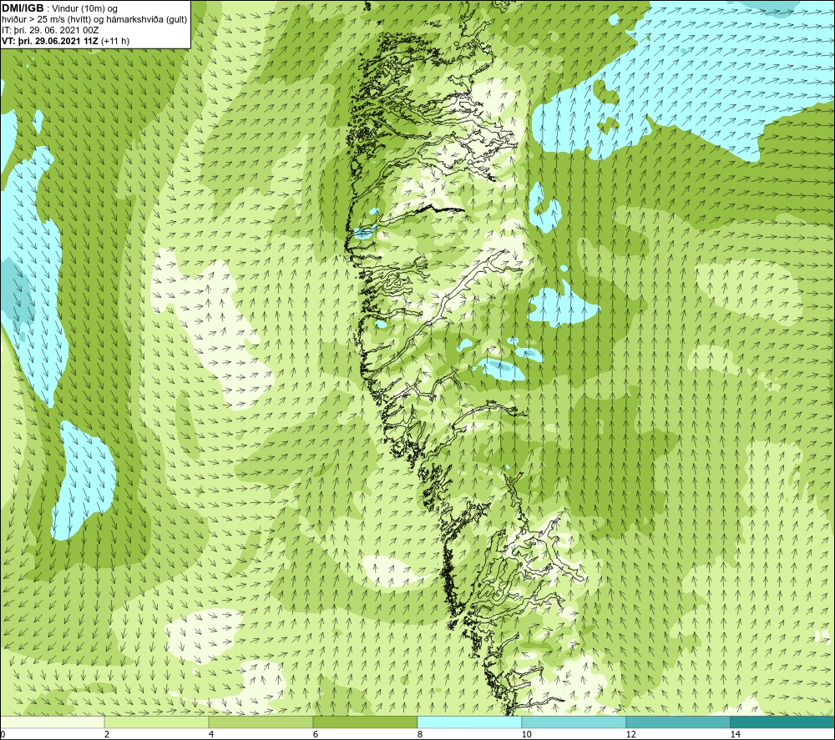Click the 12-14 m/s teal legend swatch

[678, 722]
